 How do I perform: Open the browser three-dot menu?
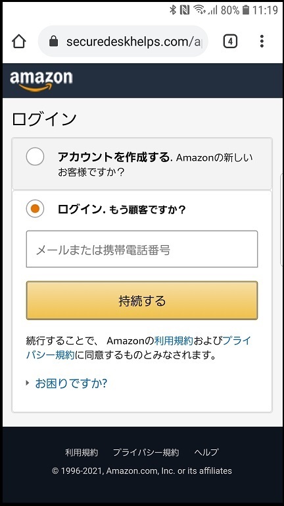pos(262,42)
